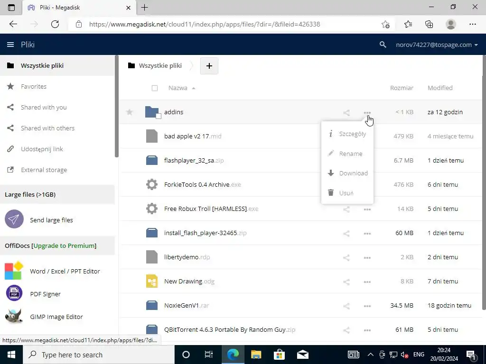Sort files by Nazwa column
The width and height of the screenshot is (486, 364).
click(x=178, y=88)
